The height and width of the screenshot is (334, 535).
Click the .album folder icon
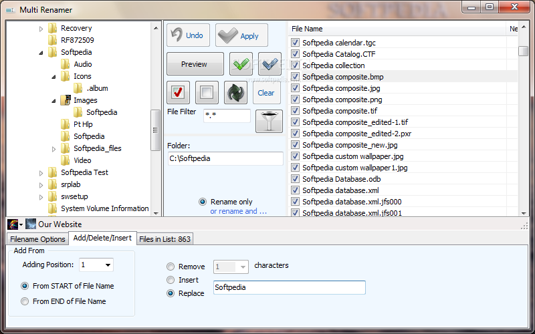click(x=78, y=88)
